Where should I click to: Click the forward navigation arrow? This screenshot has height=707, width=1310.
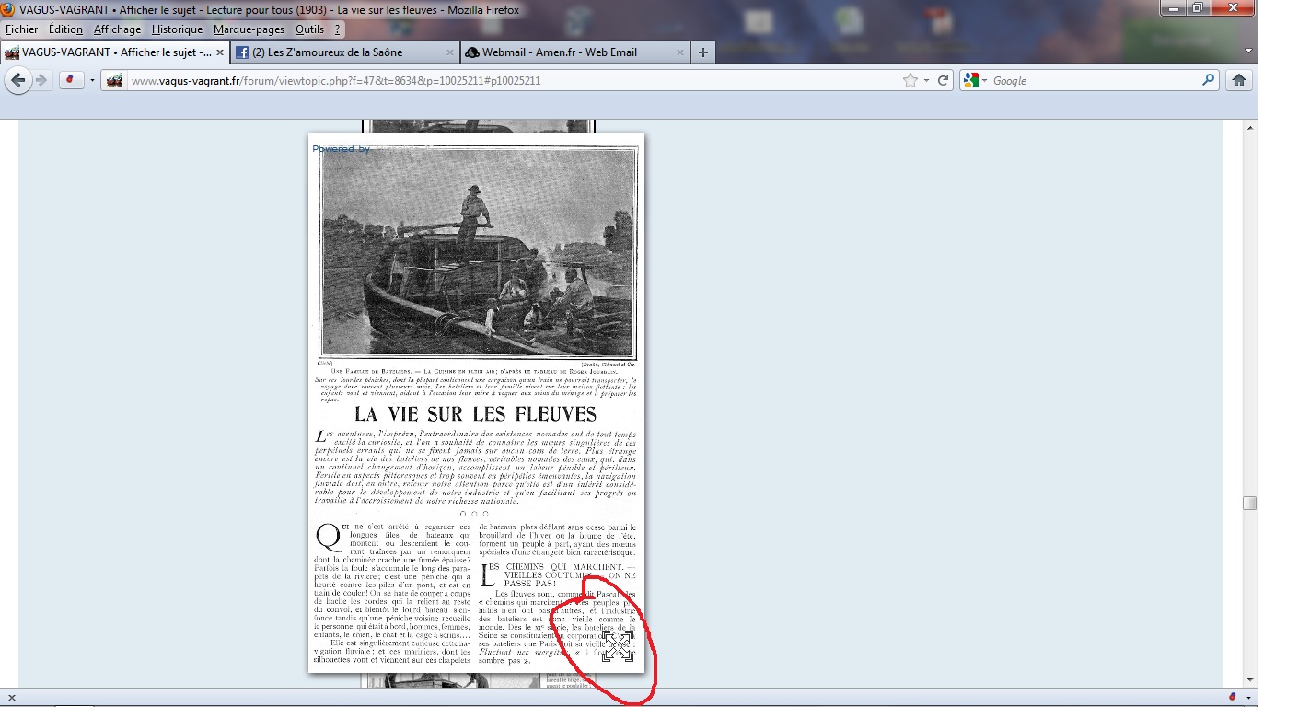(41, 81)
